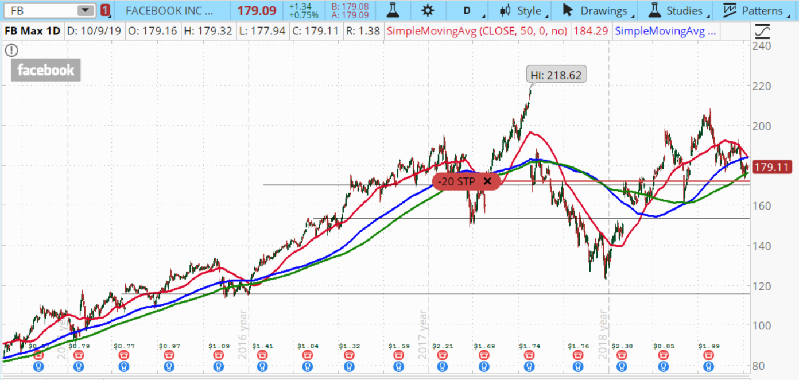This screenshot has height=380, width=799.
Task: Click red SimpleMovingAvg (CLOSE, 50, 0, no) label
Action: coord(478,31)
